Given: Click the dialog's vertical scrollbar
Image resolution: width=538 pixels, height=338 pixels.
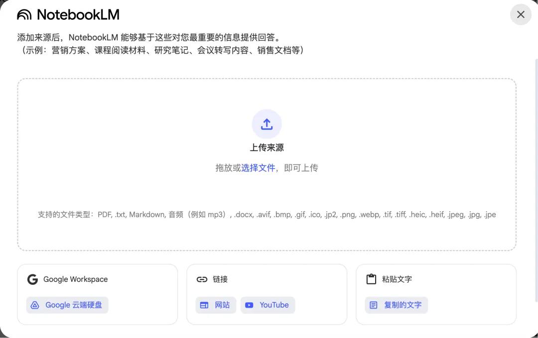Looking at the screenshot, I should point(537,180).
